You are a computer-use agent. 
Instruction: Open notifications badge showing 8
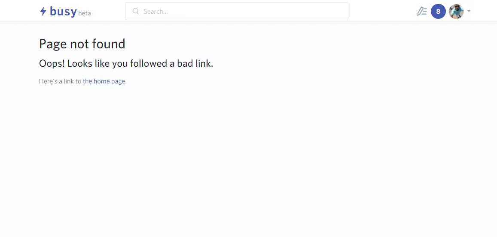[x=438, y=12]
